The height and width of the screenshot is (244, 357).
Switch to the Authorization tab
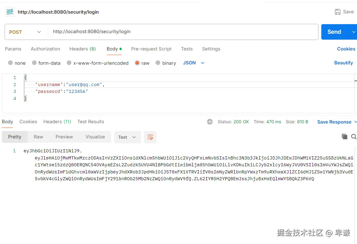pos(46,49)
